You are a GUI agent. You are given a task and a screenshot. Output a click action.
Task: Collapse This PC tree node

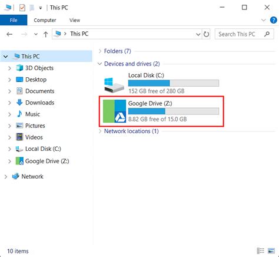pyautogui.click(x=5, y=57)
